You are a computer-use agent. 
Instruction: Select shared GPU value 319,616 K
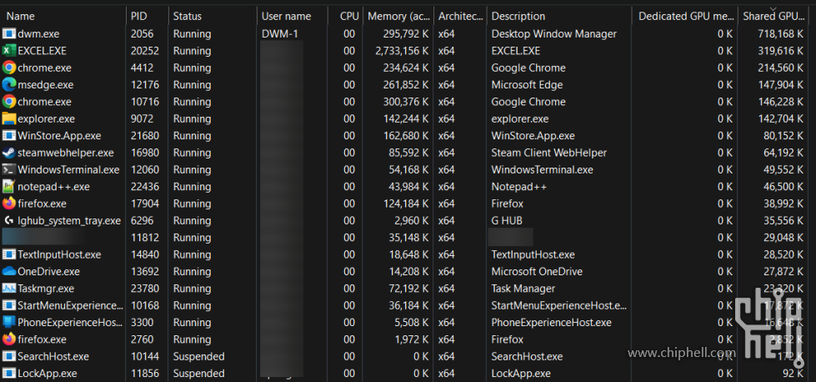click(x=780, y=51)
